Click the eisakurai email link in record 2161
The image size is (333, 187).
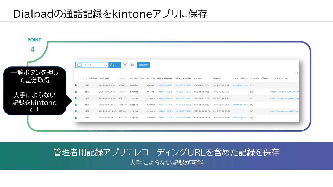240,118
